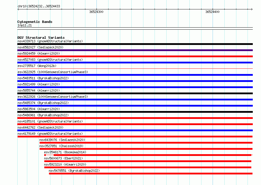Select the black nsv4339713 variant bar
261x185 pixels.
pos(135,44)
